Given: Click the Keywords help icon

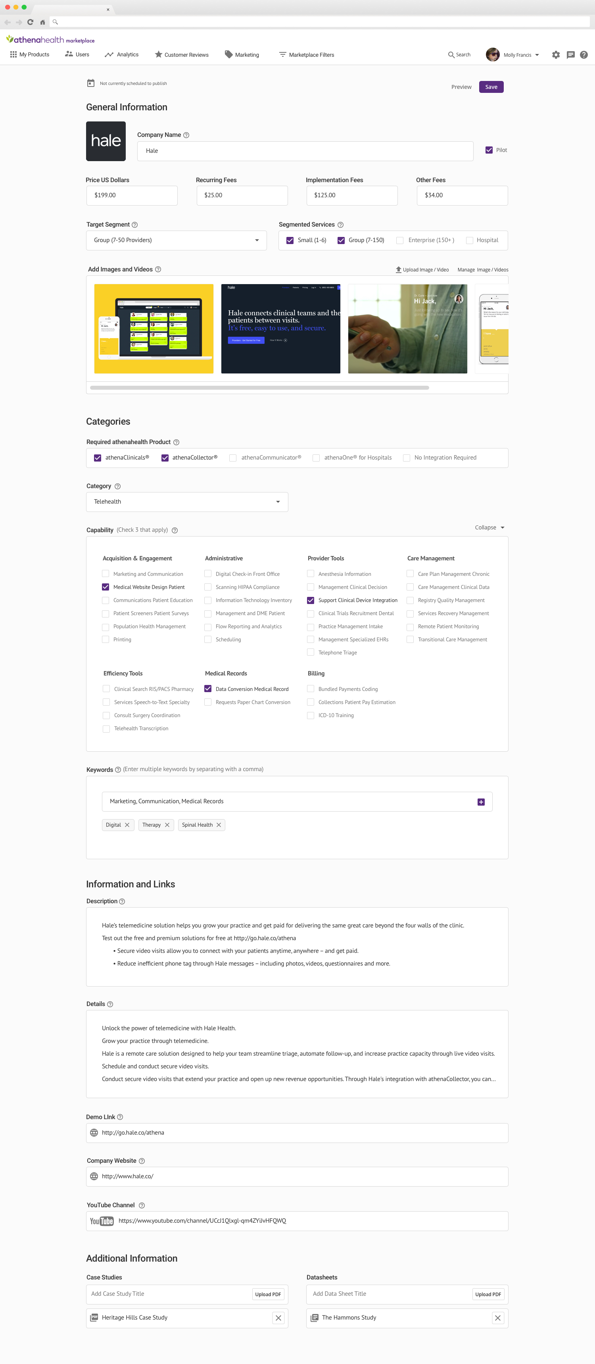Looking at the screenshot, I should point(118,770).
